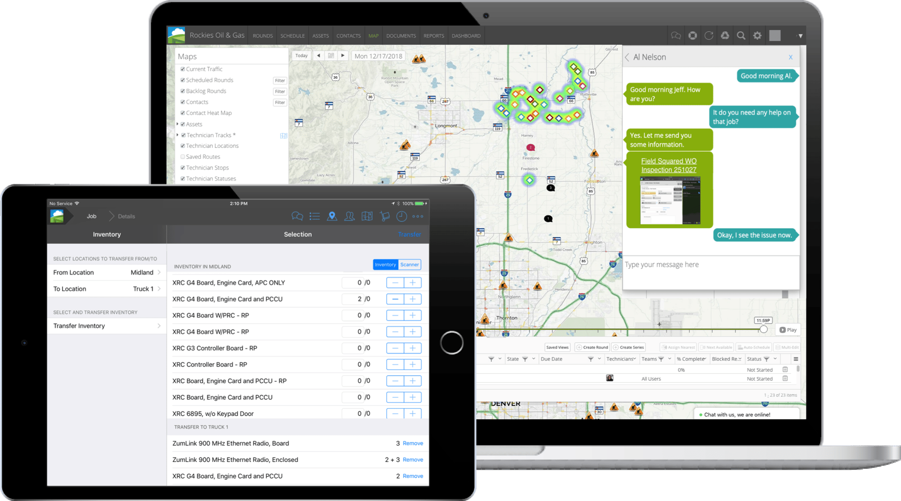Open the Rounds tab in navbar
This screenshot has width=901, height=501.
point(261,36)
